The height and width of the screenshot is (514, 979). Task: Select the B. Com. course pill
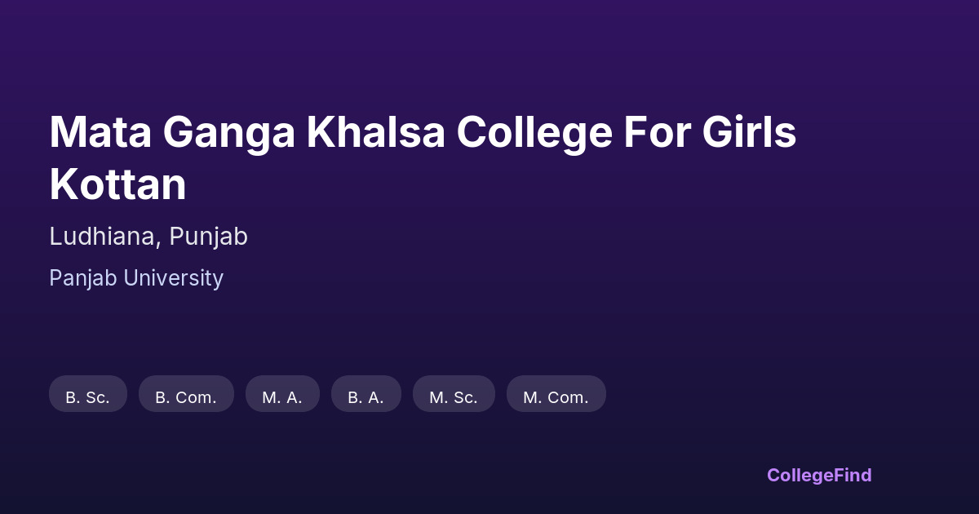tap(186, 397)
